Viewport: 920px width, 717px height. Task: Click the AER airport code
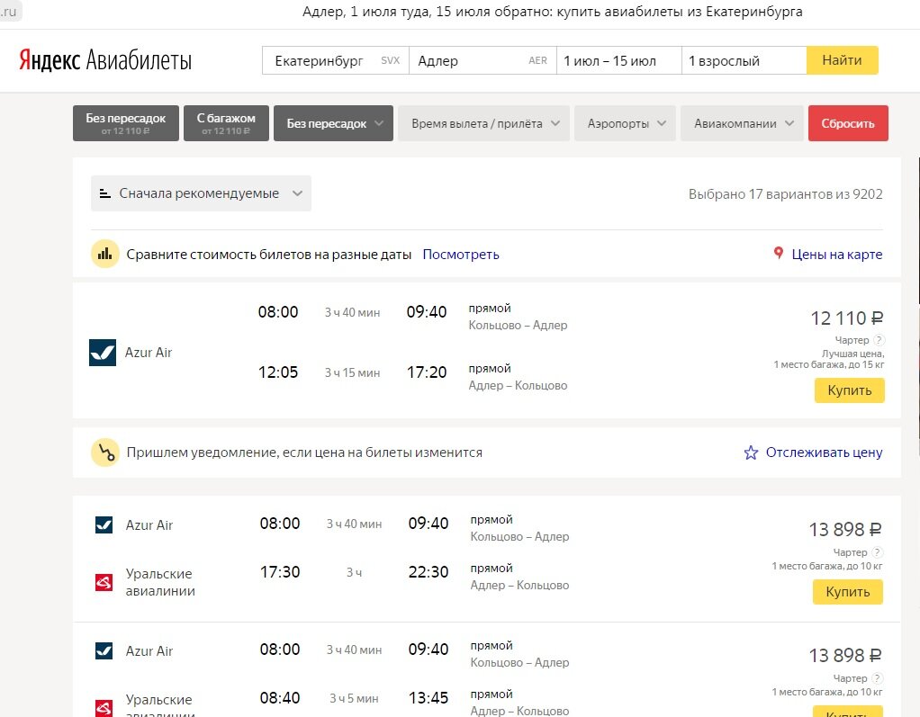tap(537, 60)
